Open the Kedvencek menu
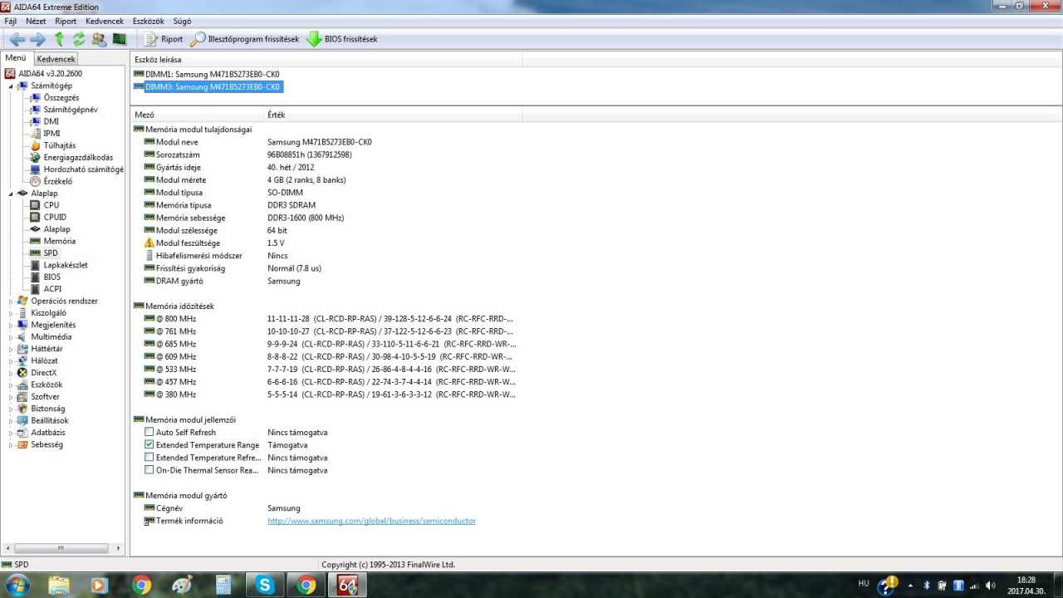The image size is (1063, 598). [x=105, y=21]
